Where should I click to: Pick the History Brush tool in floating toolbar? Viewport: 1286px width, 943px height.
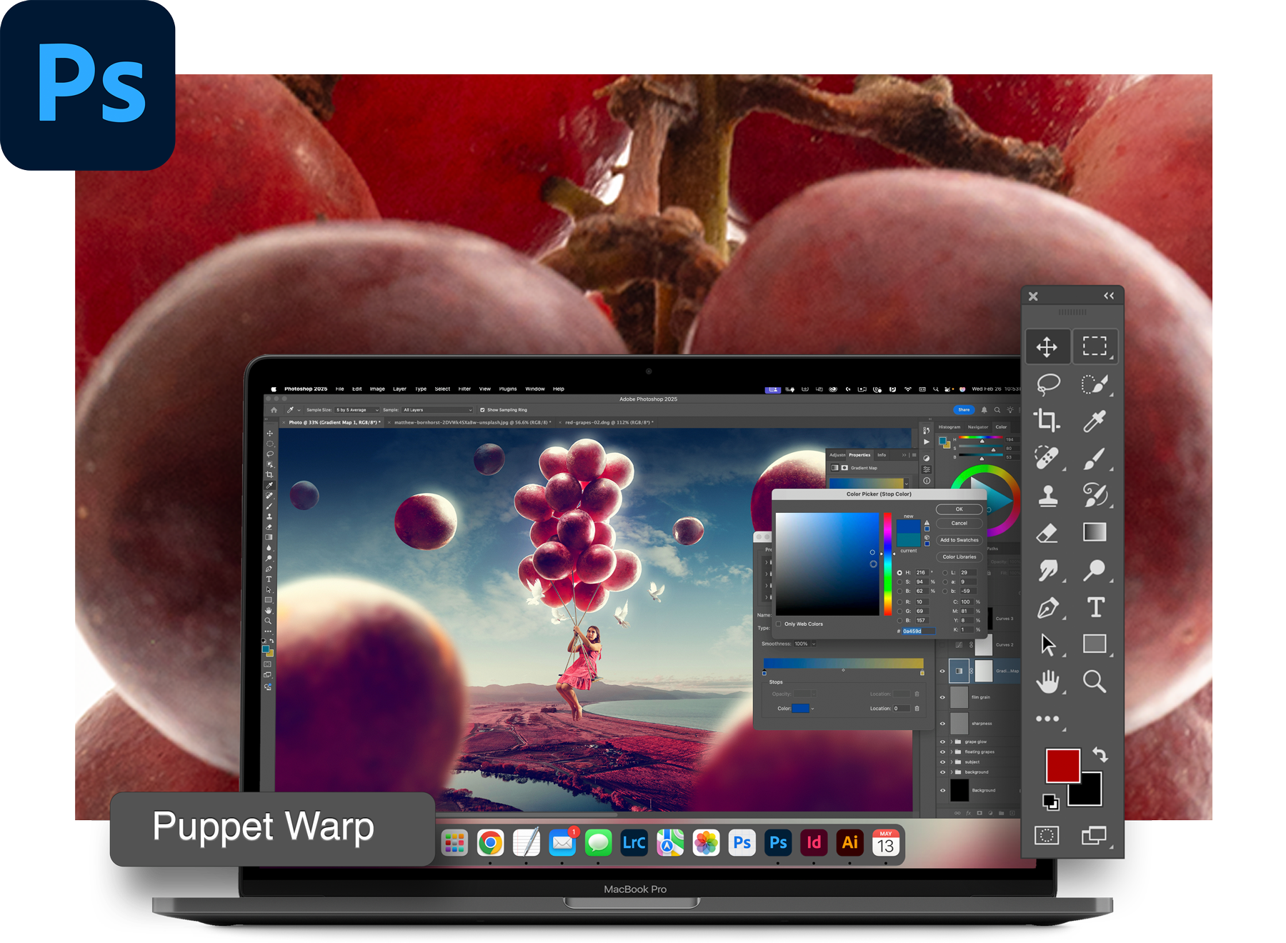pyautogui.click(x=1095, y=495)
